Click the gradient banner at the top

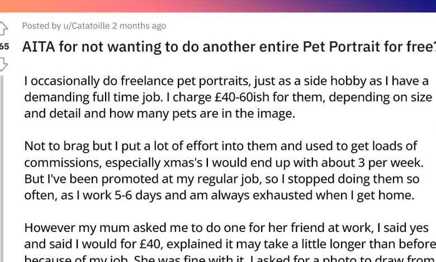(x=218, y=6)
